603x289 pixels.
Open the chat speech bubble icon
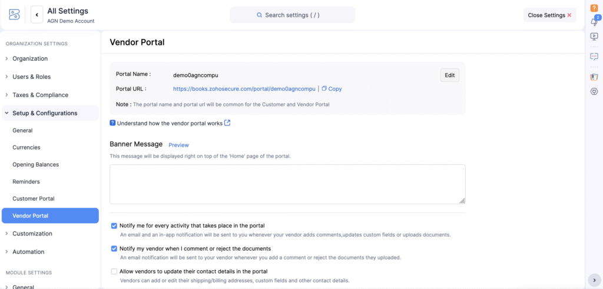594,57
